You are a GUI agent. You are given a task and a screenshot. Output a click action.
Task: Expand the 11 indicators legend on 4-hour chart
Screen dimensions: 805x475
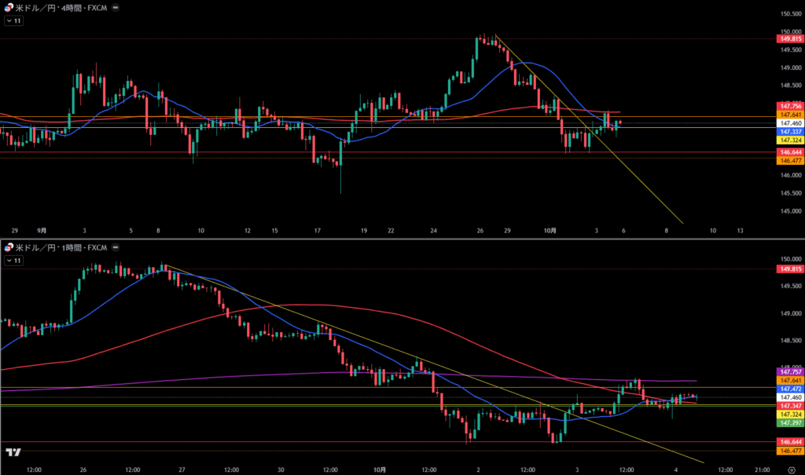tap(13, 20)
